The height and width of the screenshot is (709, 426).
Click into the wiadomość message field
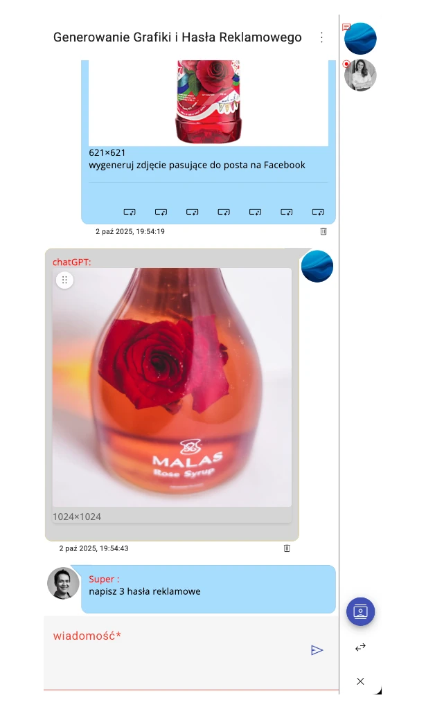coord(191,653)
